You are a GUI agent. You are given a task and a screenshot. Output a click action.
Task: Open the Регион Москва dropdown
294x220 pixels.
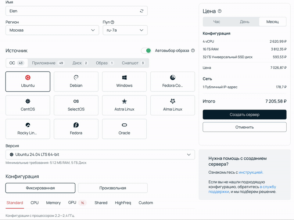pos(52,30)
